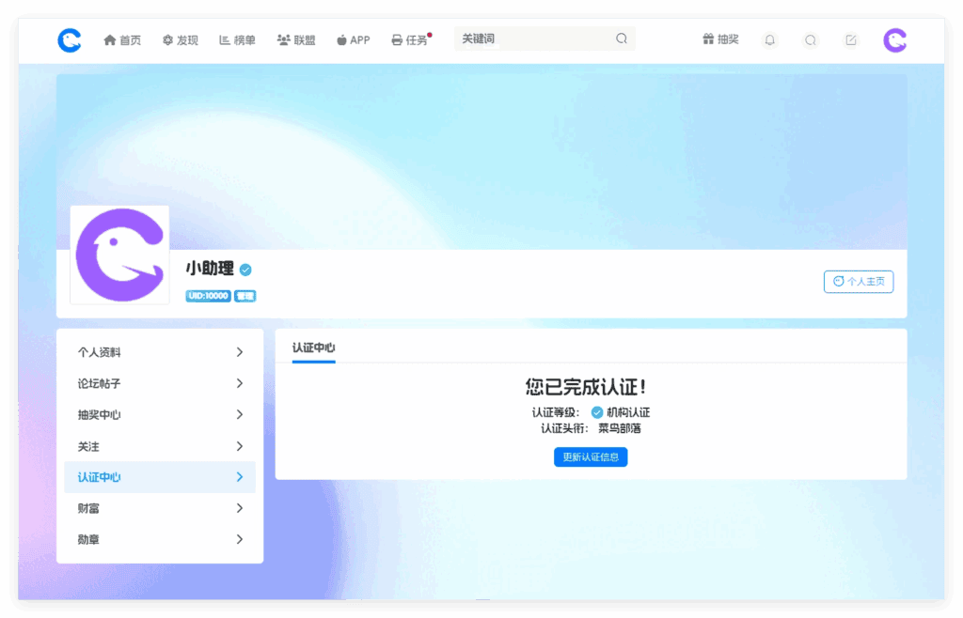Click the UID:10000 badge
Image resolution: width=963 pixels, height=618 pixels.
(x=208, y=296)
